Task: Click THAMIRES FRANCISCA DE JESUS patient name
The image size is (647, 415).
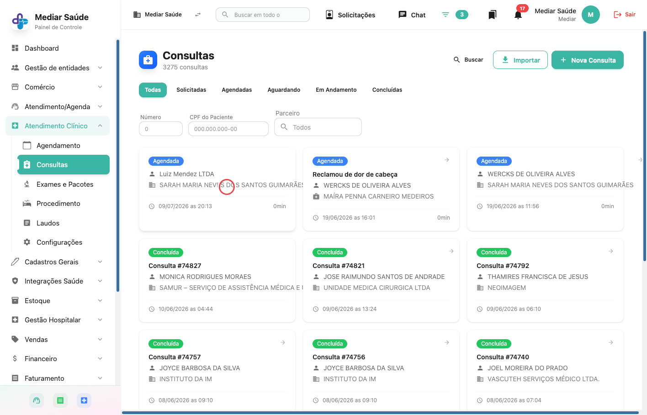Action: 538,277
